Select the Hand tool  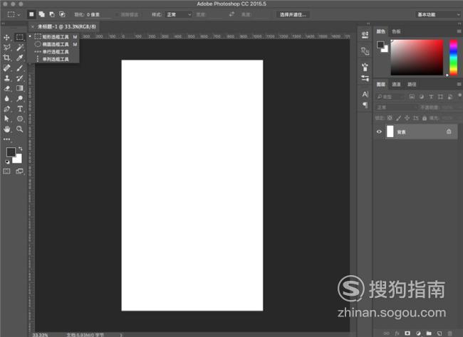pyautogui.click(x=6, y=129)
